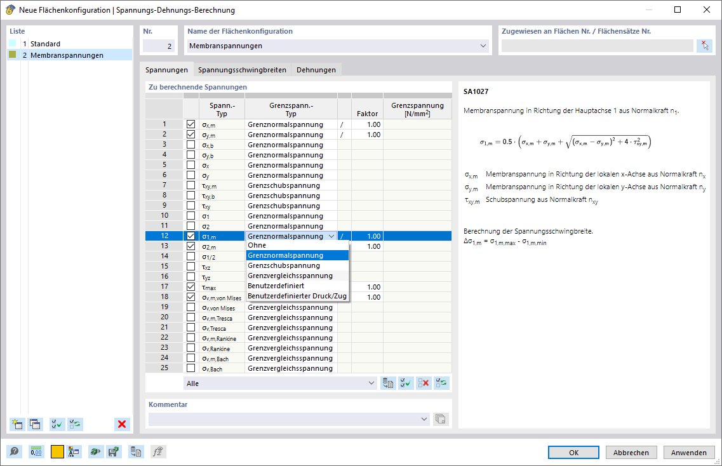Enable the σx checkbox in row 5
722x466 pixels.
pyautogui.click(x=191, y=165)
